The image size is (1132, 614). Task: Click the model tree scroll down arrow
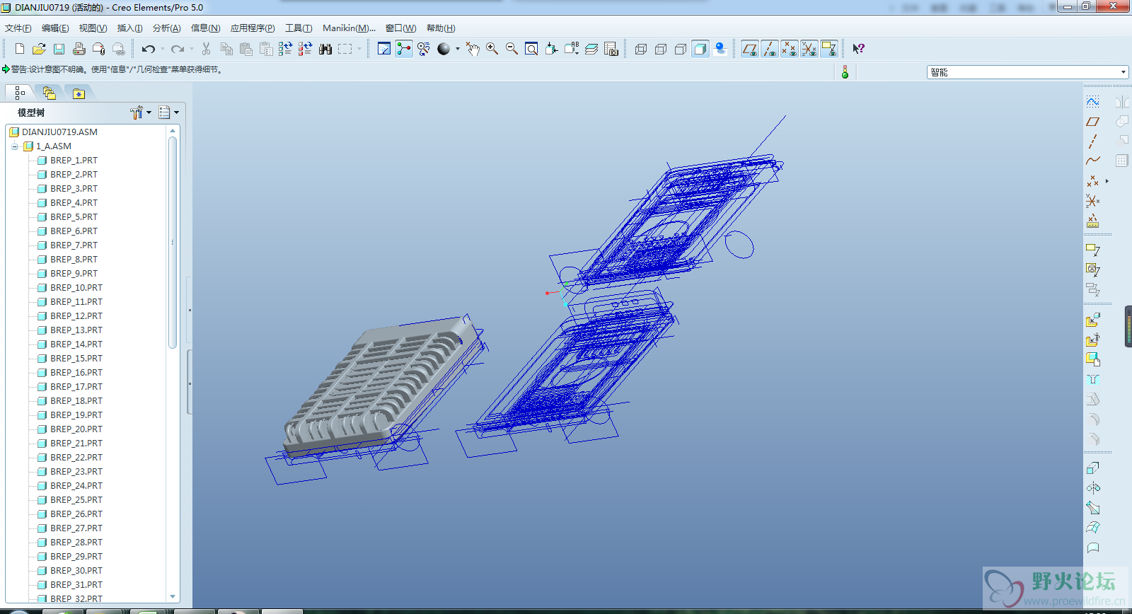pos(173,597)
